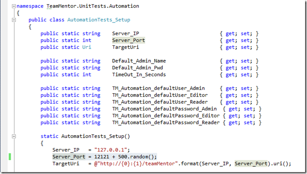This screenshot has height=174, width=307.
Task: Click the green change marker in margin
Action: pyautogui.click(x=10, y=157)
